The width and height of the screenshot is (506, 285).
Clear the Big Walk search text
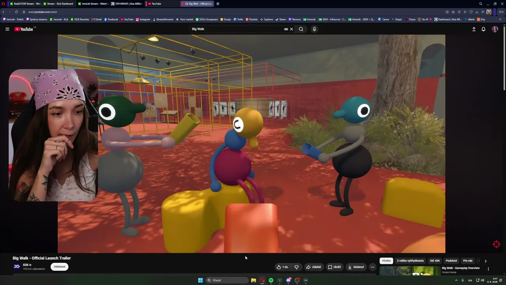pos(292,29)
